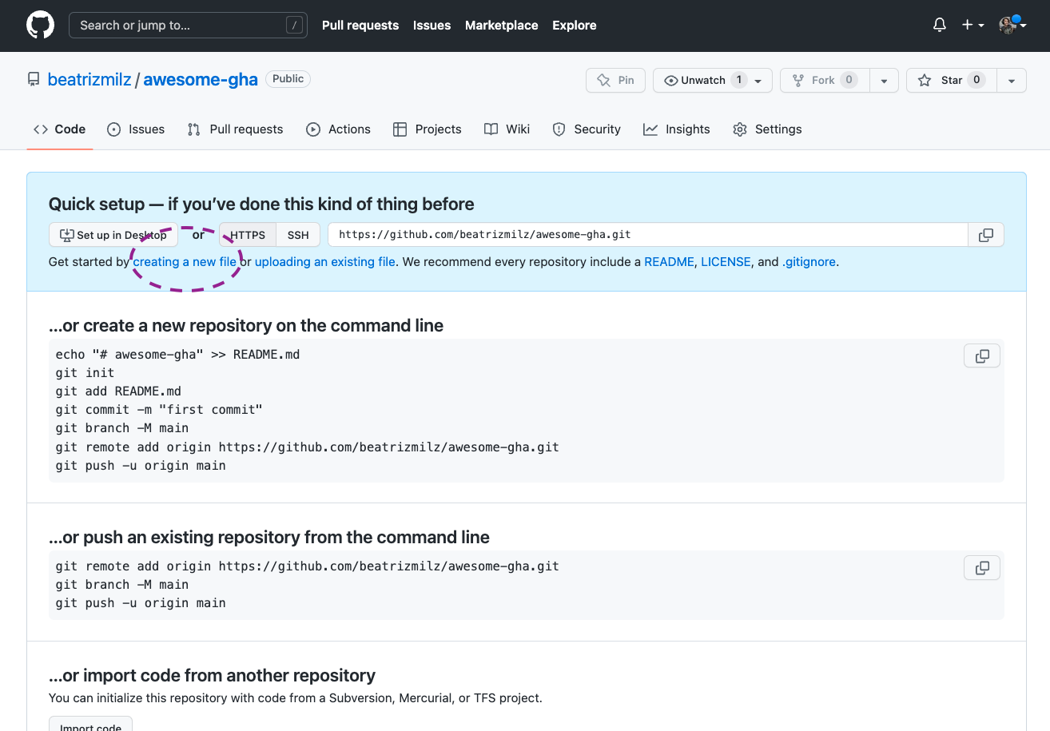Select the HTTPS URL protocol

248,235
